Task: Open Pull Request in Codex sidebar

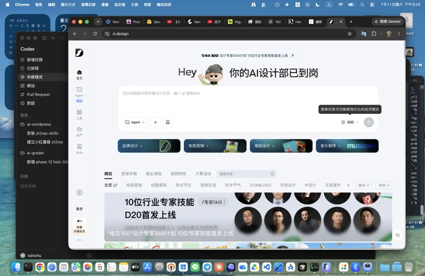Action: (38, 94)
